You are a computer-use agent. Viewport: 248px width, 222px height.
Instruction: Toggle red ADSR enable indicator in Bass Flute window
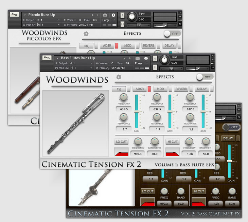coord(149,89)
